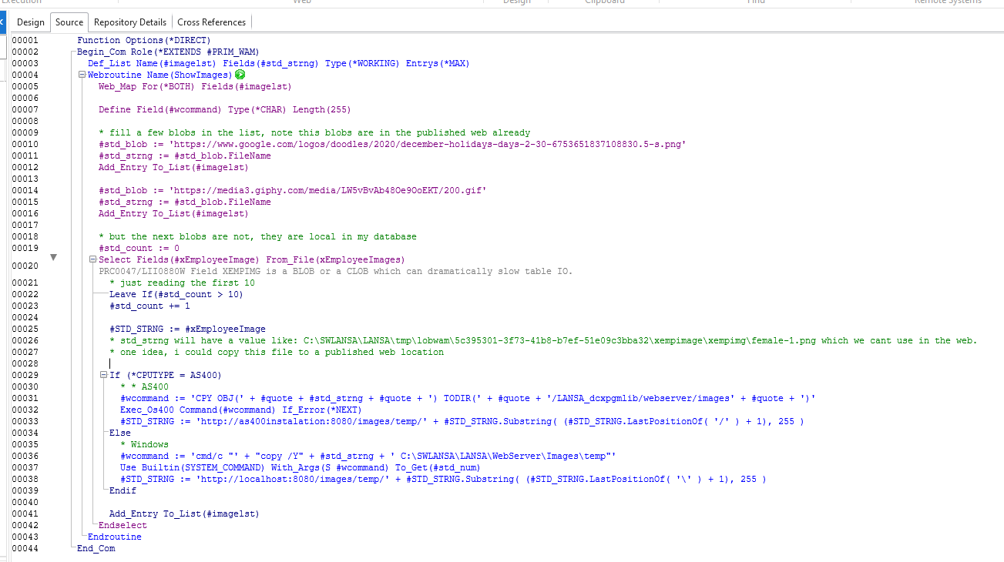Click the green icon beside Webroutine Name(ShowImages)

click(x=240, y=75)
